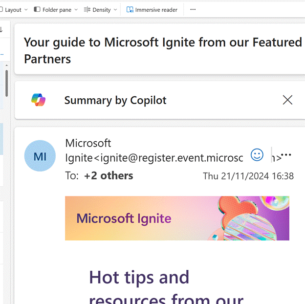Select Immersive reader text in toolbar
Viewport: 305px width, 304px height.
[x=156, y=10]
